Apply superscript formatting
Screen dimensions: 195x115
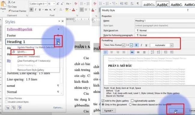55,10
